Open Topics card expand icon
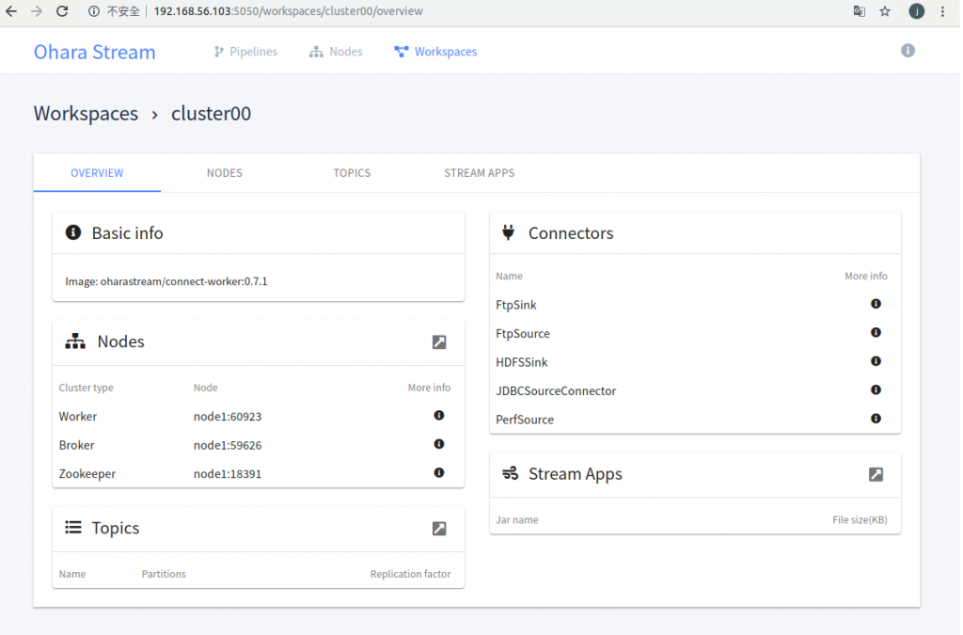The height and width of the screenshot is (635, 963). [439, 529]
